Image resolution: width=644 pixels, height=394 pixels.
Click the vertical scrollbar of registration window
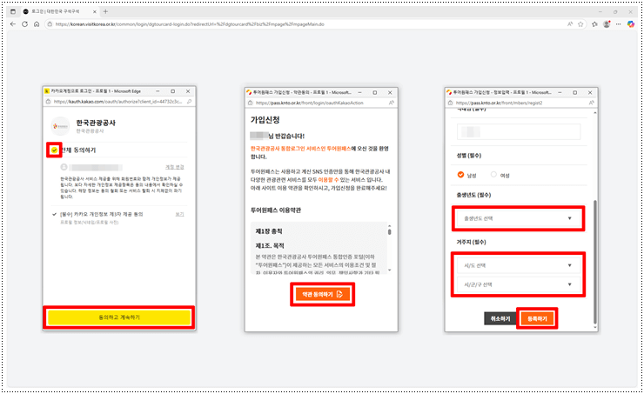point(594,262)
